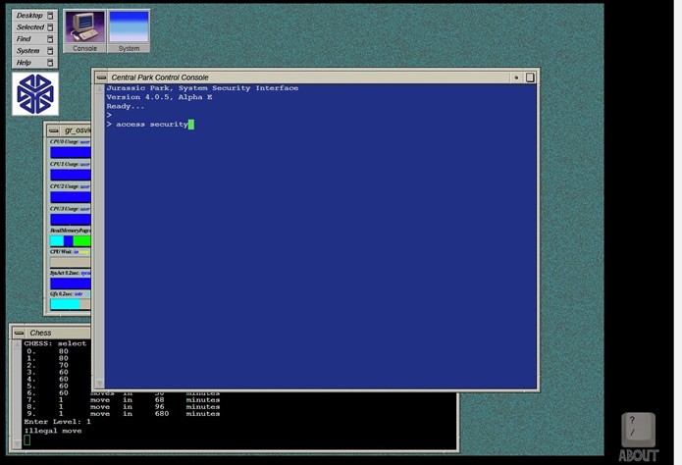The height and width of the screenshot is (465, 682).
Task: Click the CPU1 Usage bar in gr_osview
Action: (x=71, y=175)
